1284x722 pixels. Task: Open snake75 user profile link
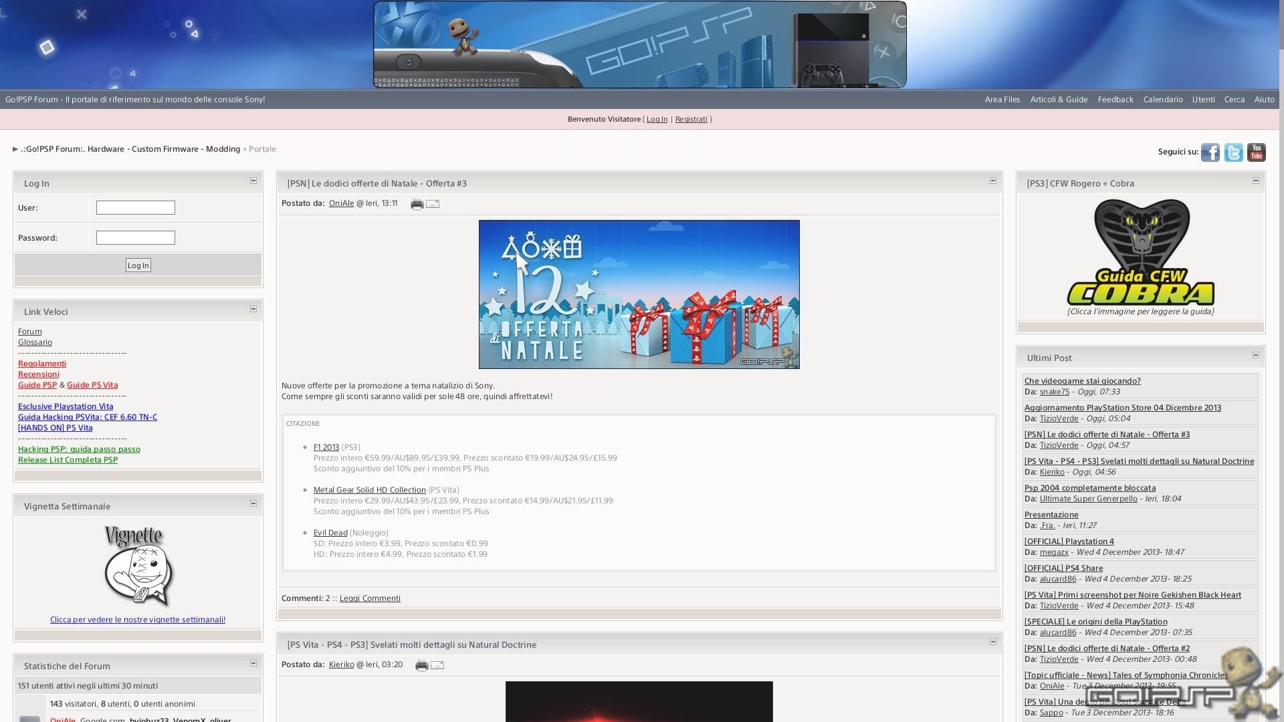click(x=1055, y=392)
